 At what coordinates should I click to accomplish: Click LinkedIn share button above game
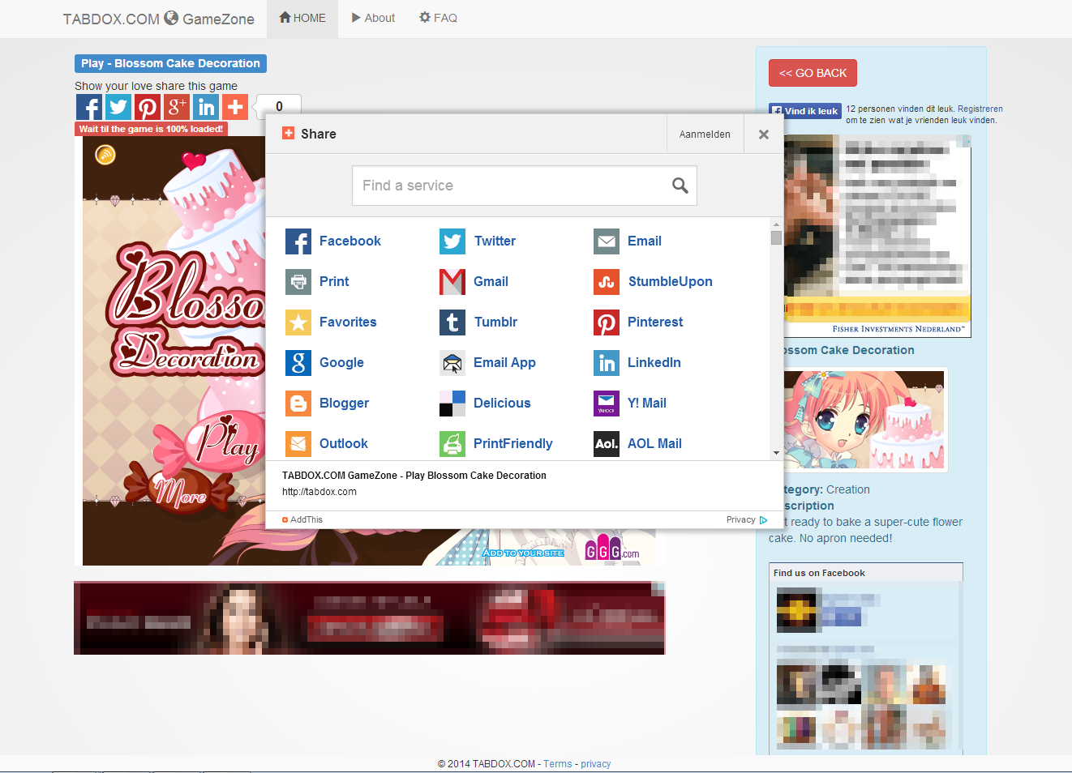click(206, 107)
